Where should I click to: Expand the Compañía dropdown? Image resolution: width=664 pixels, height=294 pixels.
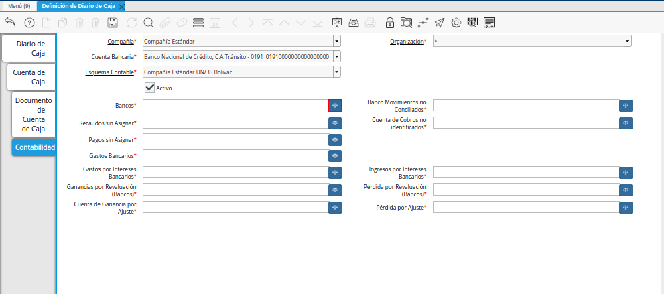click(x=336, y=41)
